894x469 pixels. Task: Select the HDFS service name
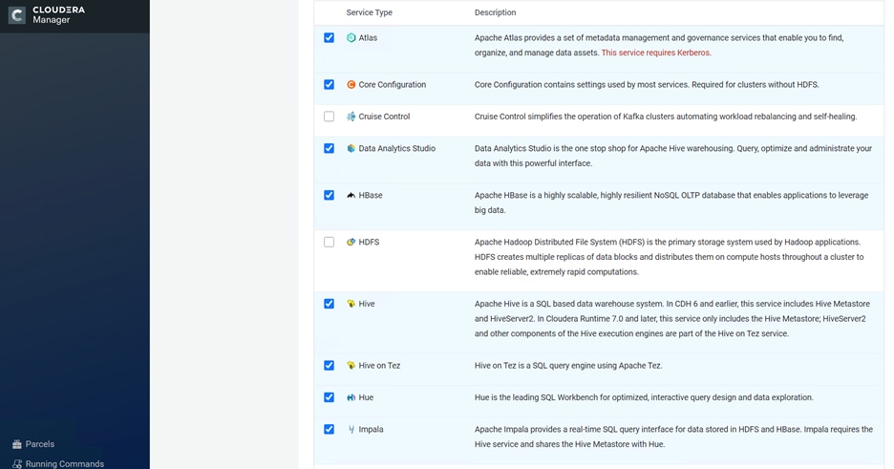click(x=369, y=242)
